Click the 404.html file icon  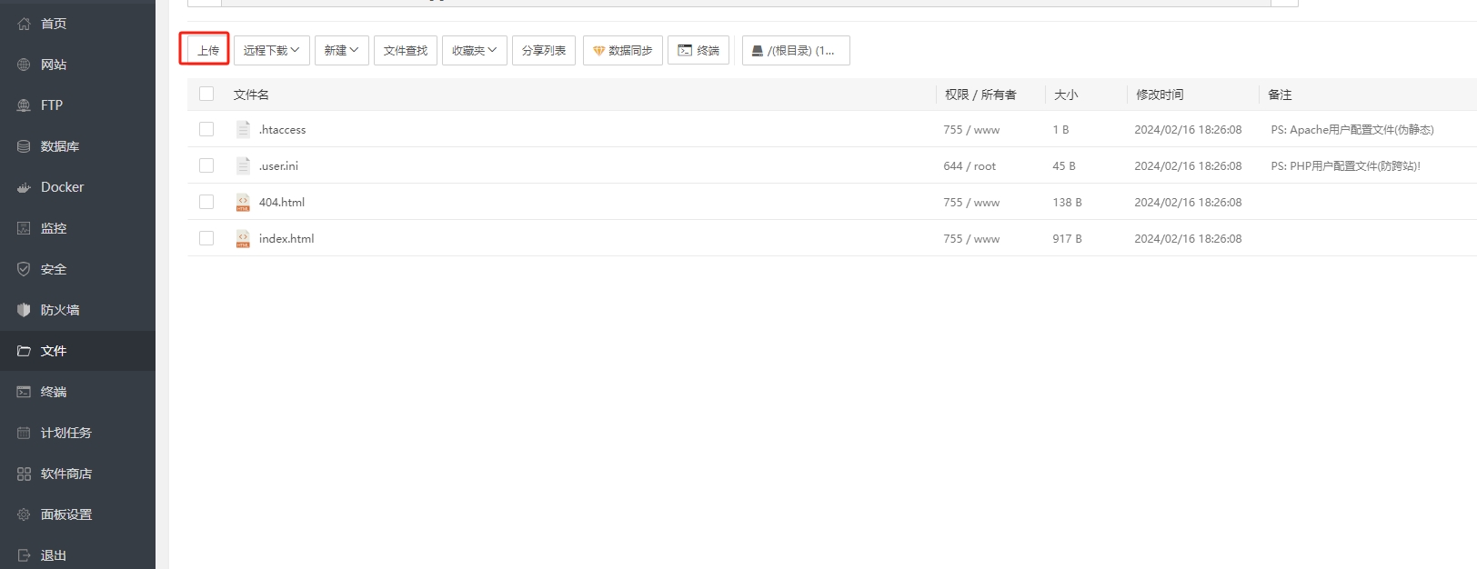tap(243, 202)
